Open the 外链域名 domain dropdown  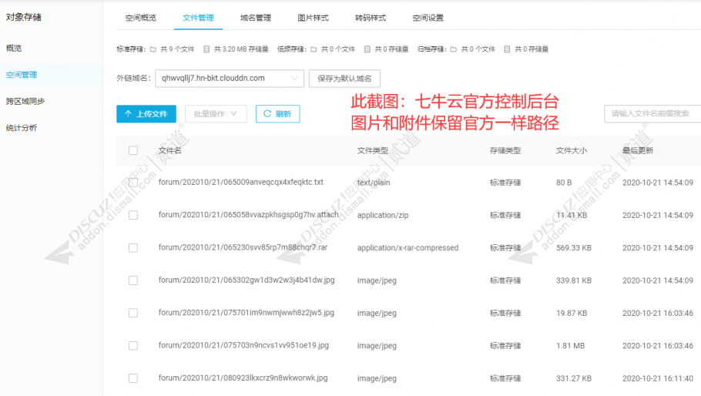pyautogui.click(x=230, y=79)
